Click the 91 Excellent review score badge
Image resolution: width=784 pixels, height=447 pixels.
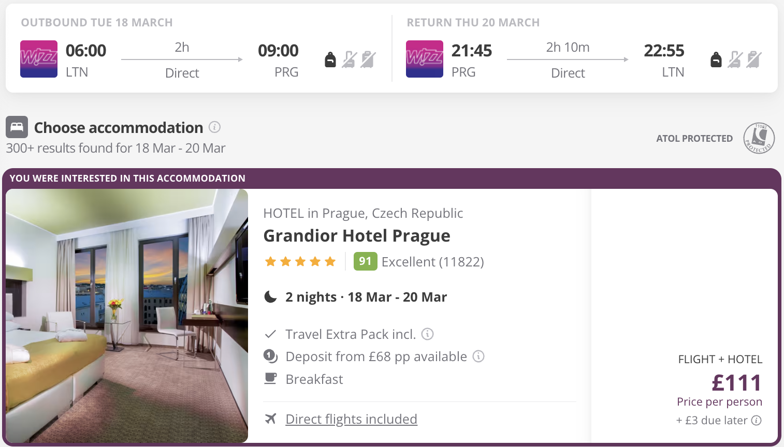[366, 261]
